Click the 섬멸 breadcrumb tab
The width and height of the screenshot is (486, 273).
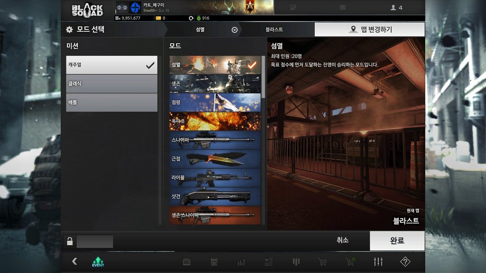[200, 29]
